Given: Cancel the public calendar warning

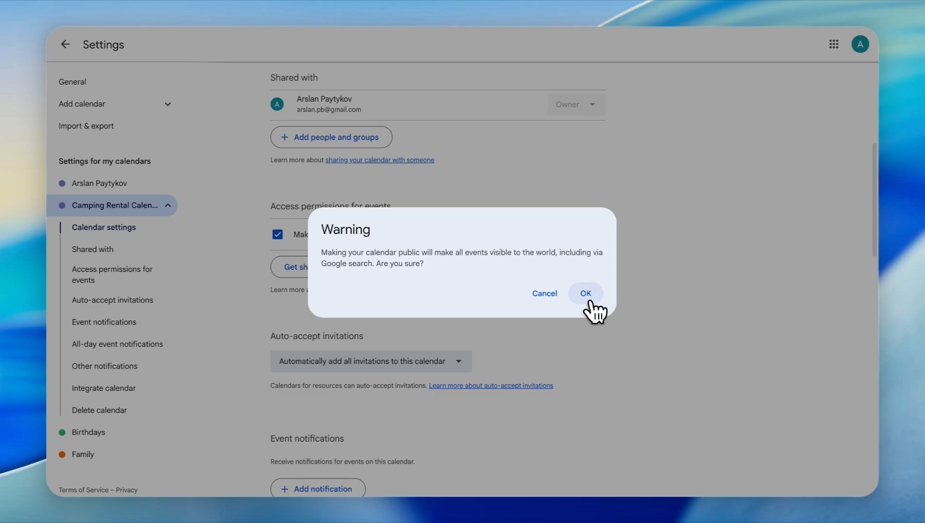Looking at the screenshot, I should pos(544,293).
